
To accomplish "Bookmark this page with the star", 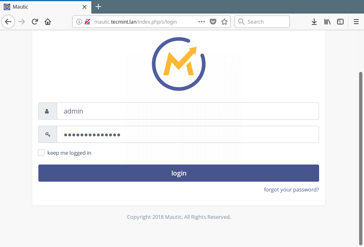I will click(224, 22).
